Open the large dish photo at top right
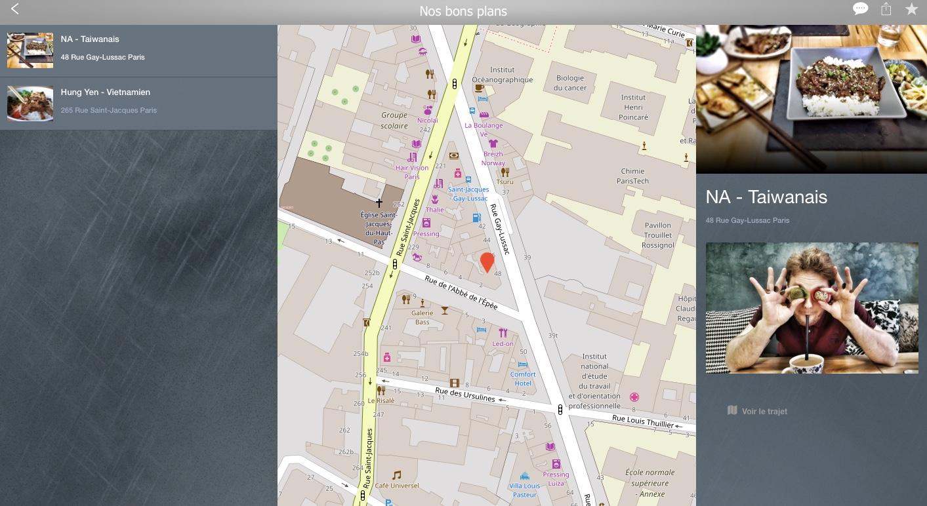 tap(812, 99)
